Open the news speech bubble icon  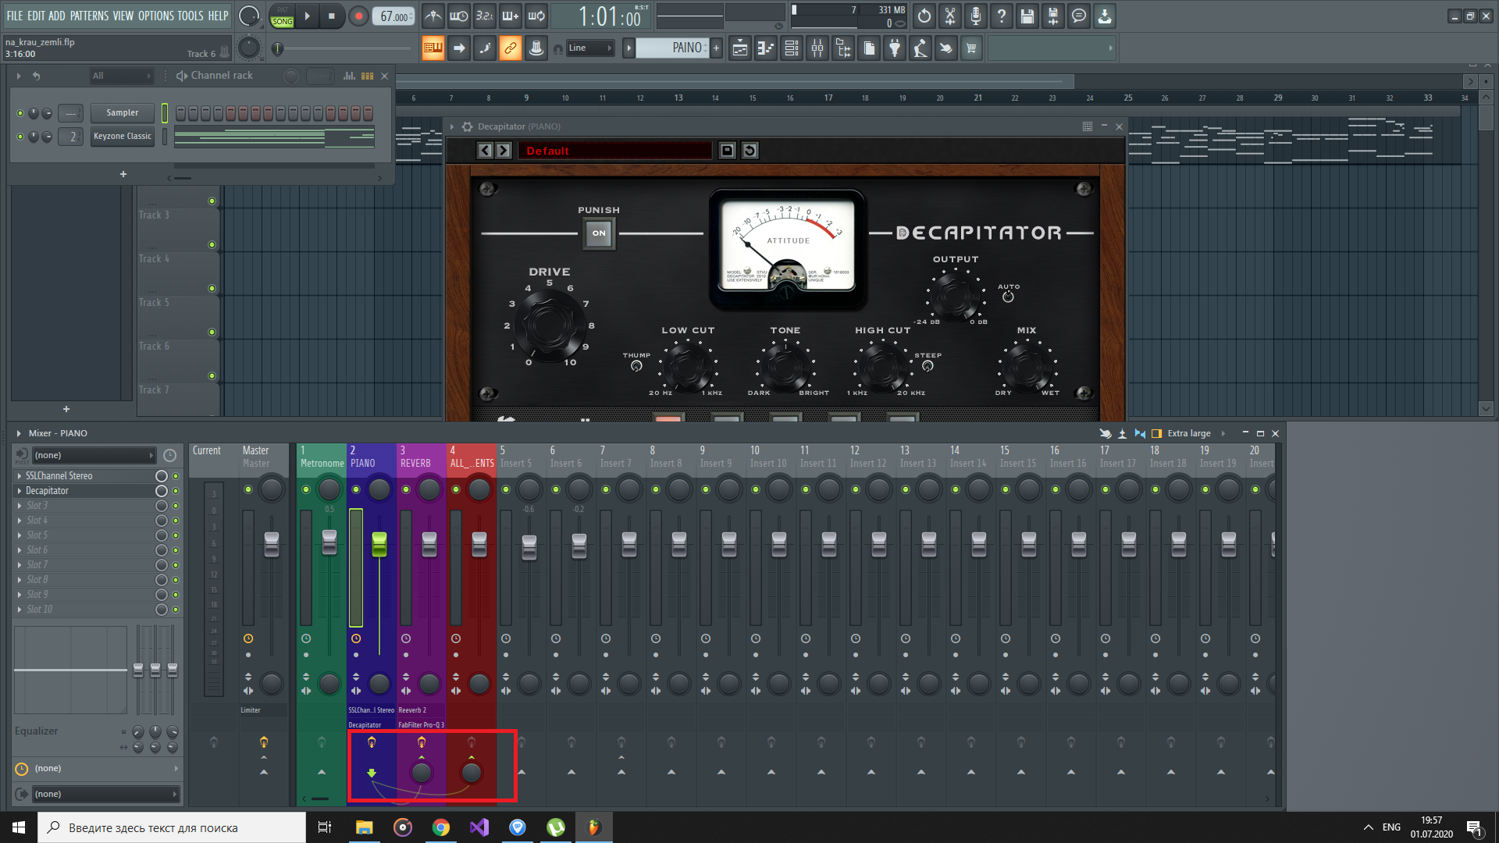(x=1079, y=16)
